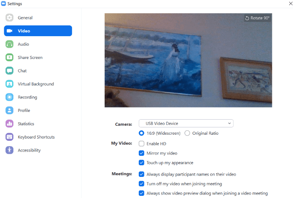This screenshot has width=293, height=198.
Task: Click the Chat bubble icon
Action: [x=9, y=71]
